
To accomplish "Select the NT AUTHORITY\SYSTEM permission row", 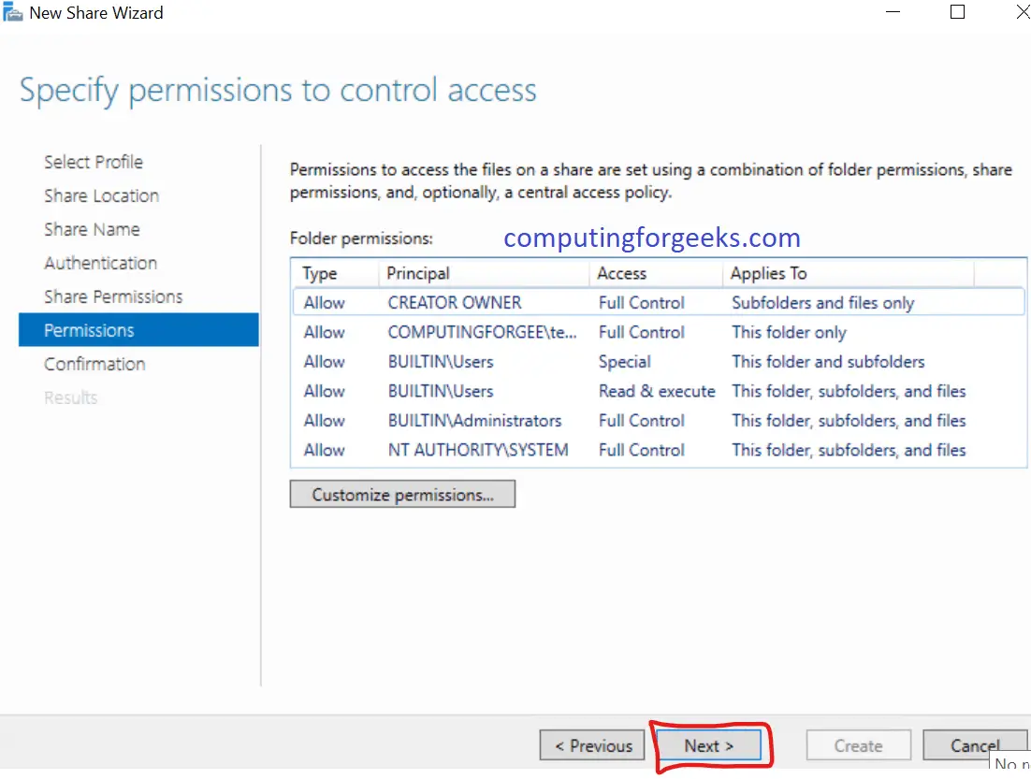I will point(561,450).
